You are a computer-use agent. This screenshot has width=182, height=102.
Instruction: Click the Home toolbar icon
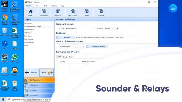30,12
